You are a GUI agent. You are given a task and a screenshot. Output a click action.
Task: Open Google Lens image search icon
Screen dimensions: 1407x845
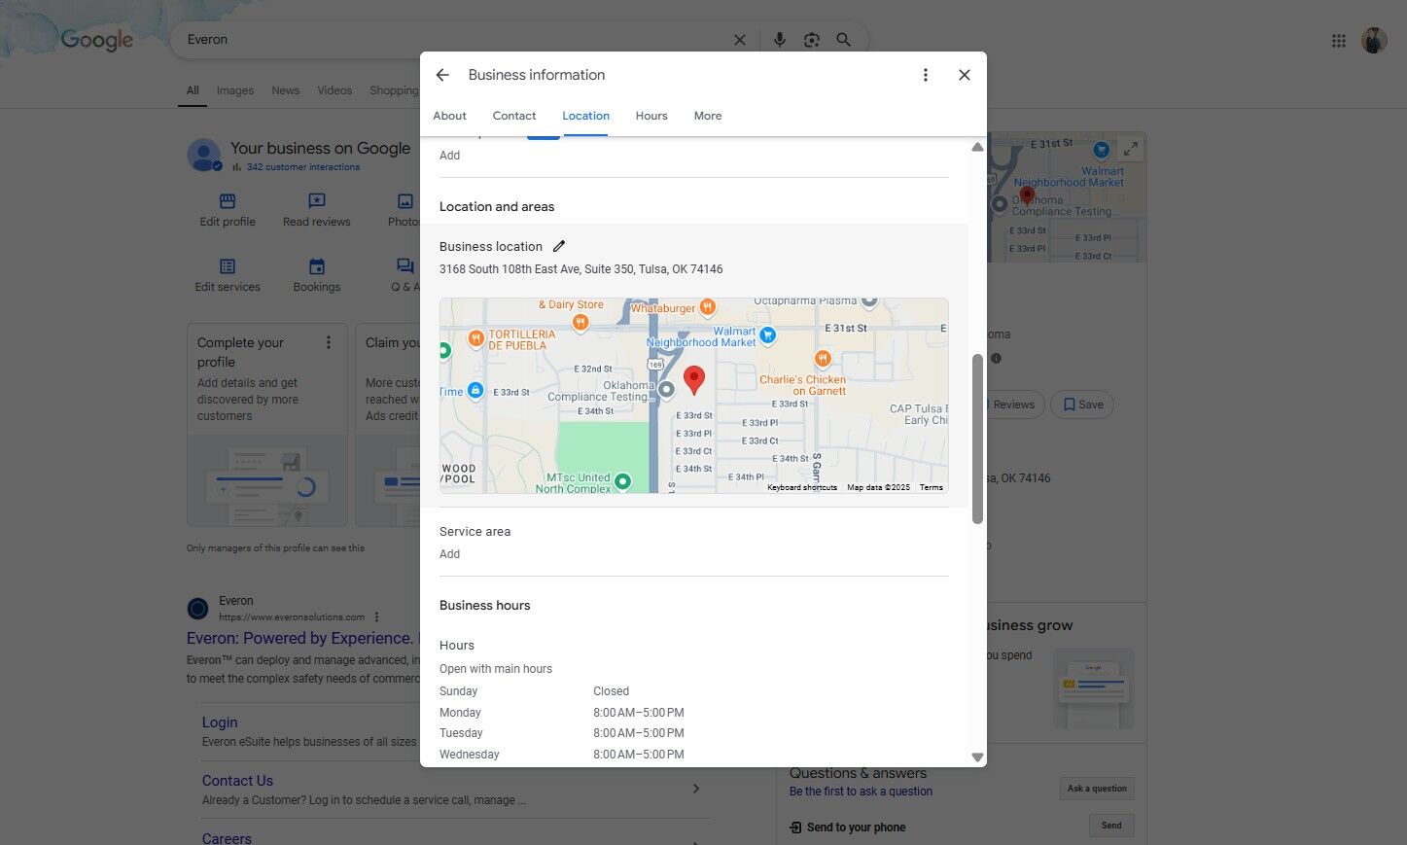[x=811, y=40]
